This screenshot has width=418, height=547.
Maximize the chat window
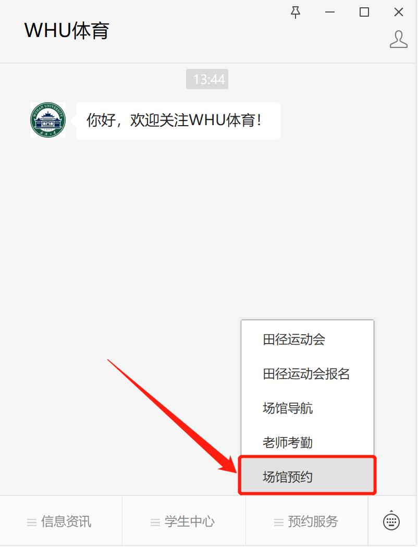click(364, 13)
